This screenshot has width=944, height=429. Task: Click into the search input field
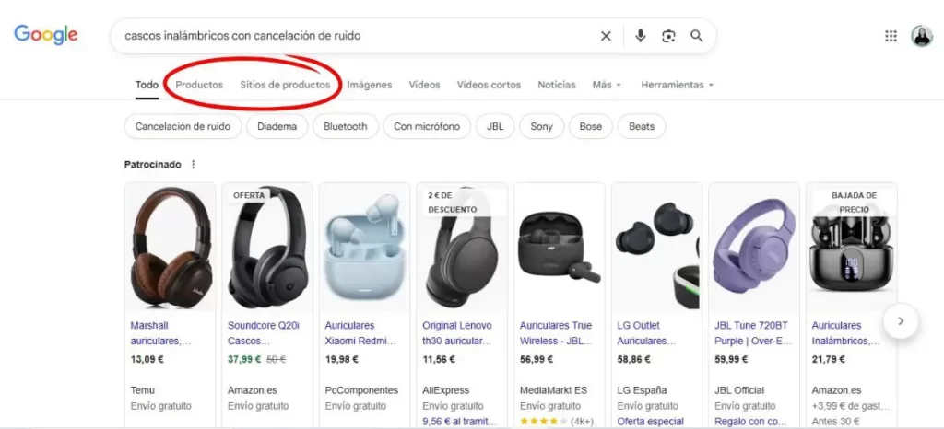pyautogui.click(x=350, y=36)
